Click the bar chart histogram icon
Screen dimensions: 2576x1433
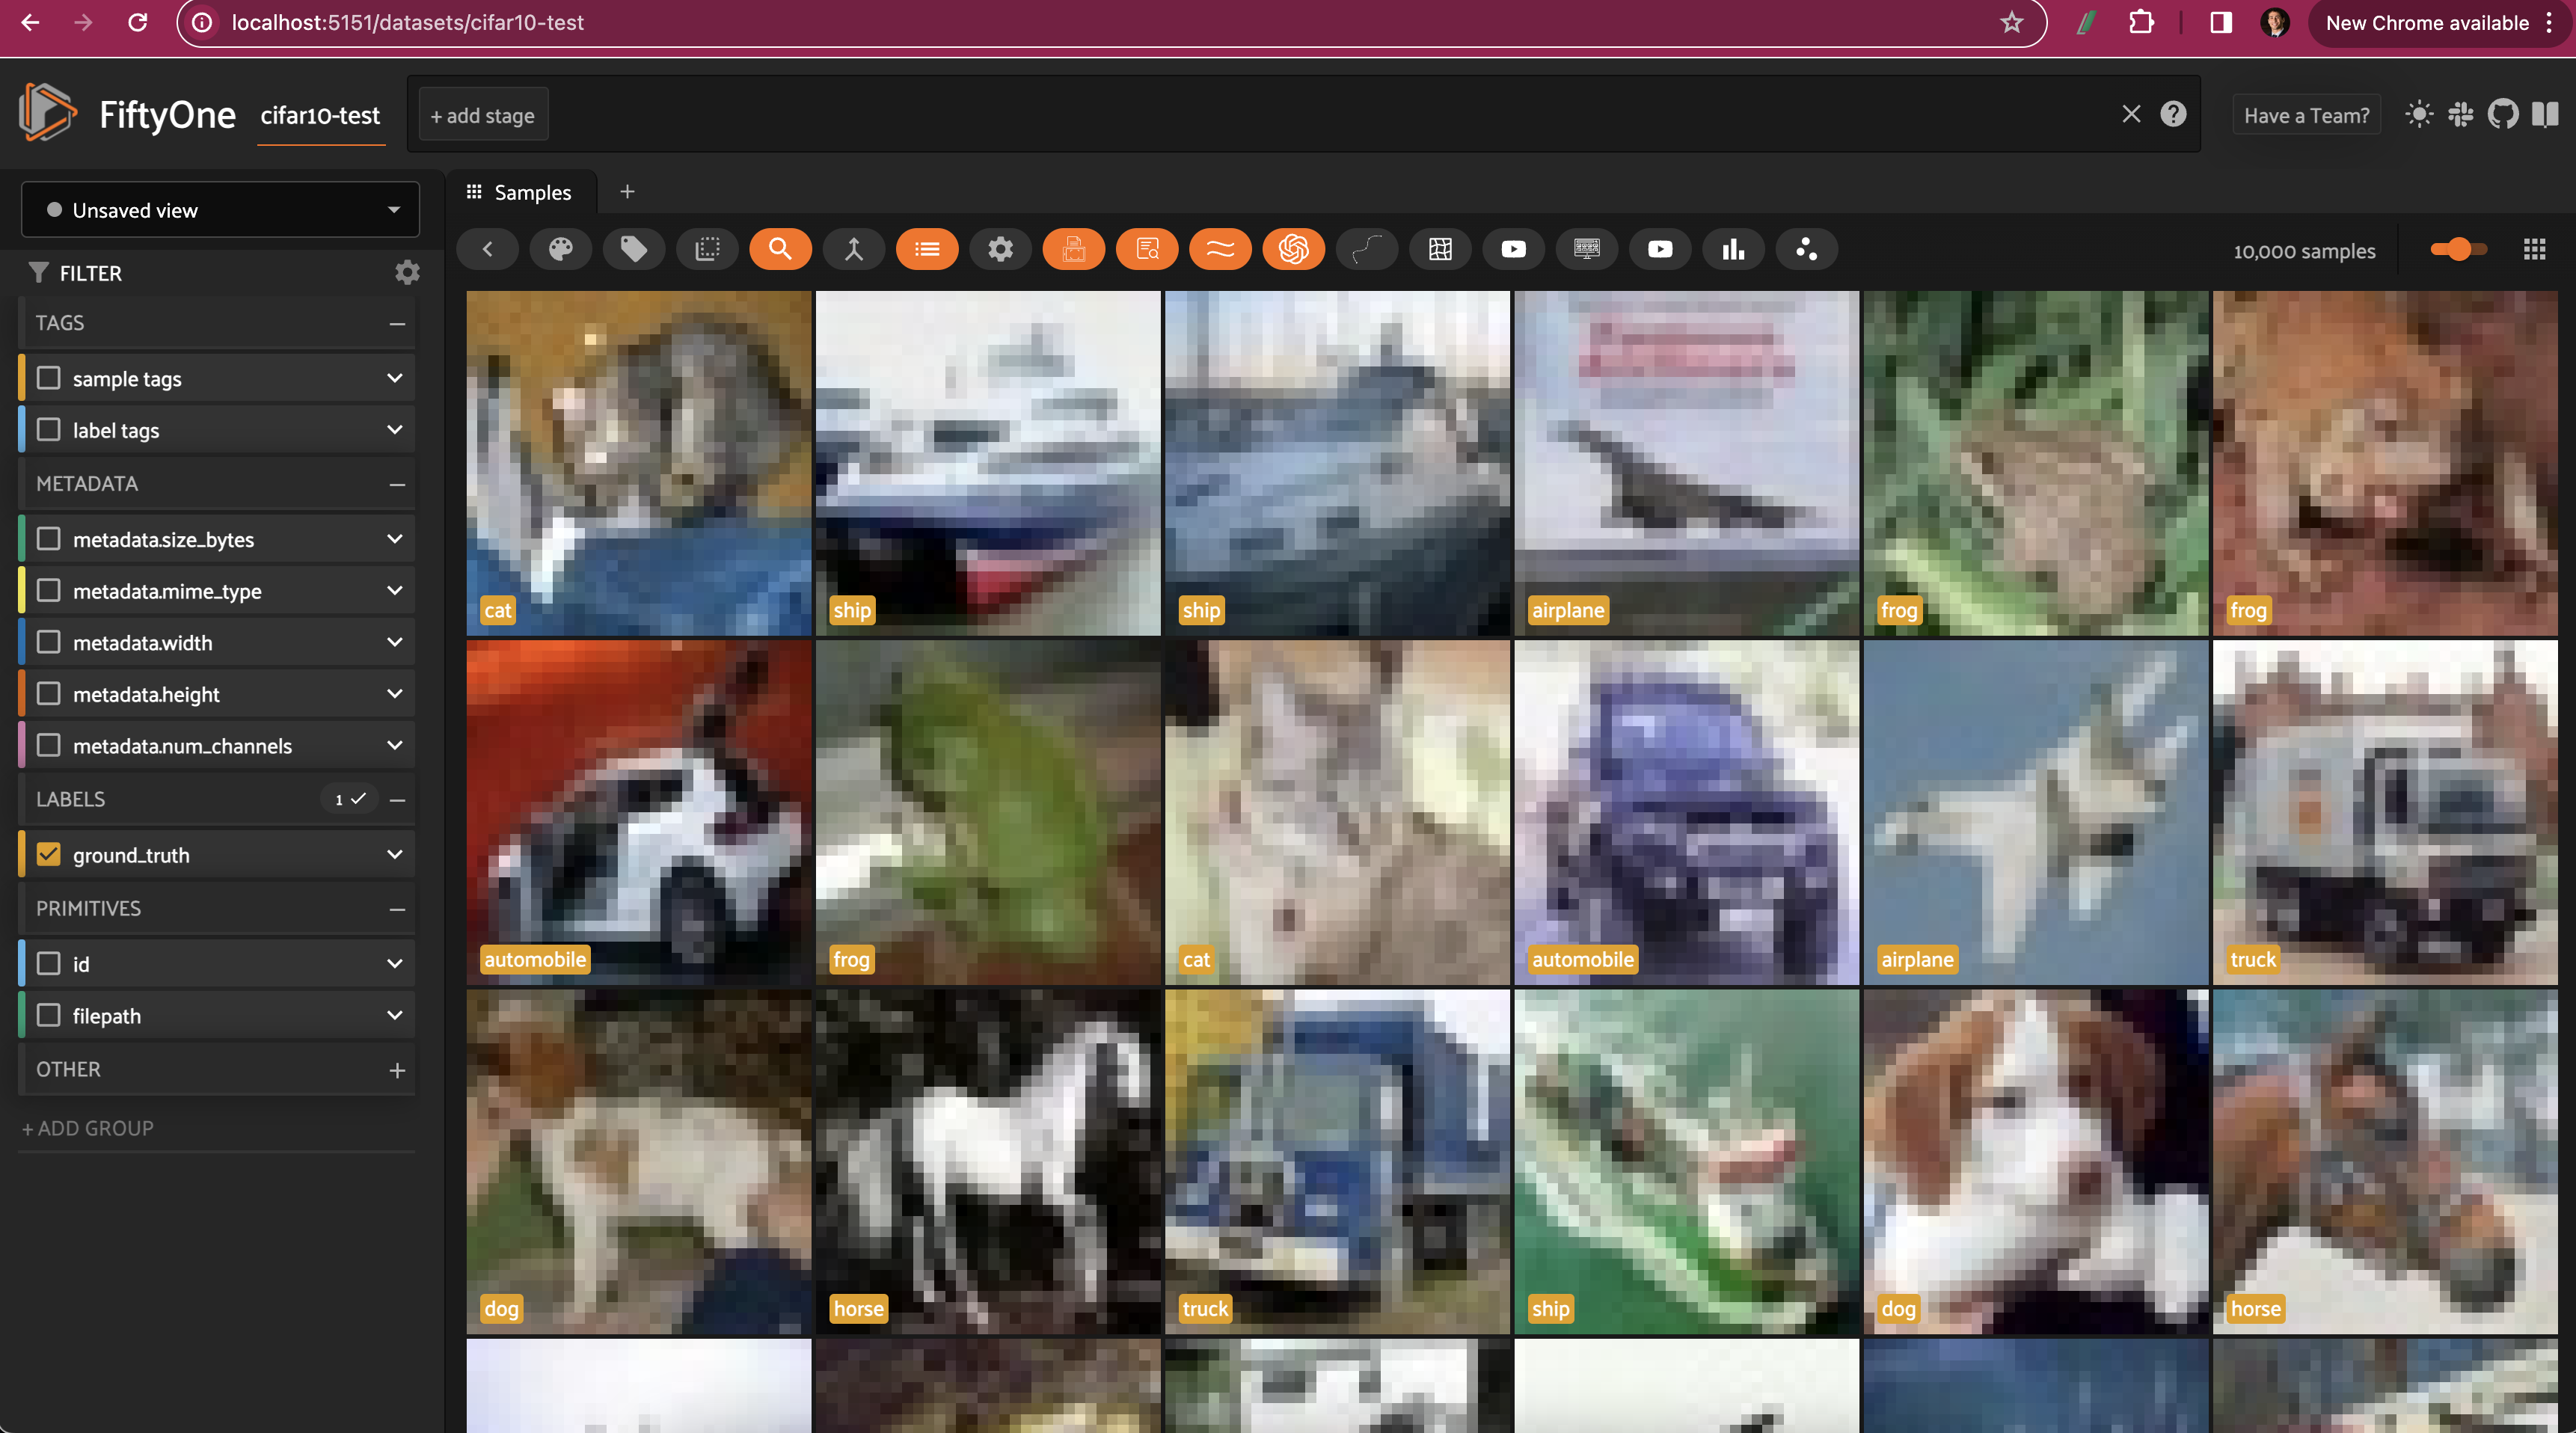tap(1733, 249)
